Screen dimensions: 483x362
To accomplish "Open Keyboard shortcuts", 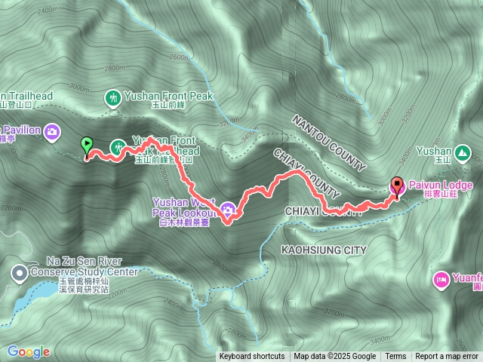I will pyautogui.click(x=252, y=357).
